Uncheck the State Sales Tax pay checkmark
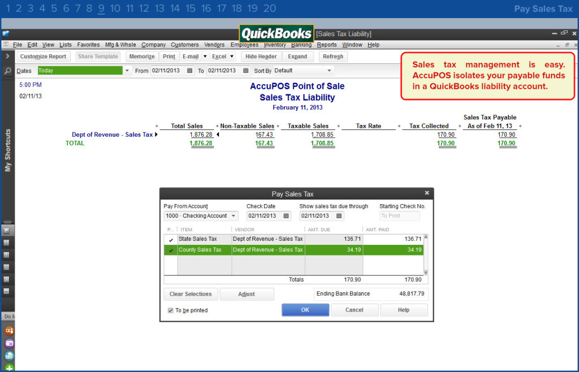The image size is (579, 372). tap(171, 240)
